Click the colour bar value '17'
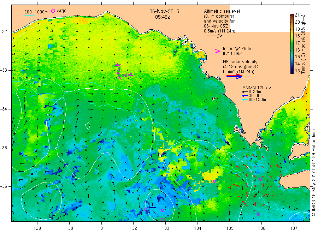318x233 pixels. click(297, 43)
